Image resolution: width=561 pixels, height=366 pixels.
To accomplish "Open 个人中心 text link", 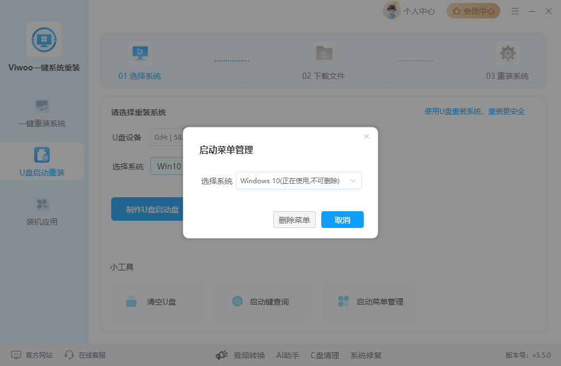I will click(x=419, y=11).
